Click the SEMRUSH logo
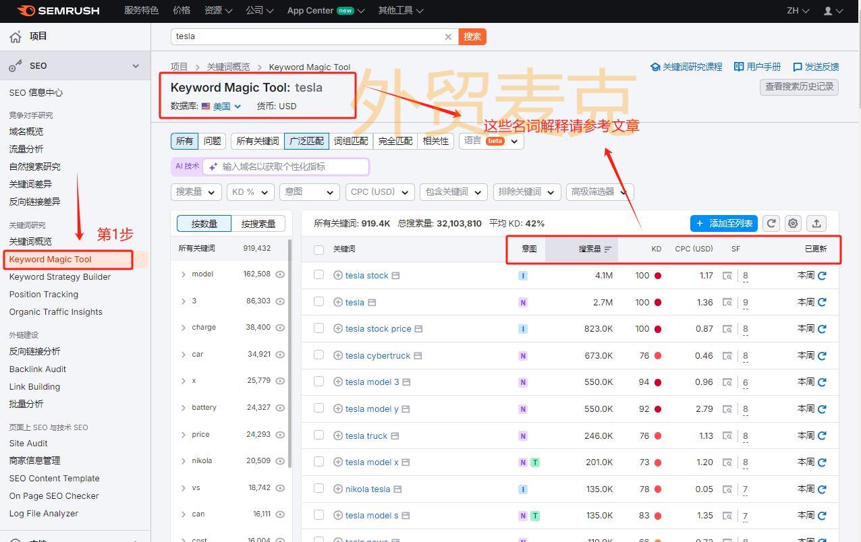The width and height of the screenshot is (861, 542). (x=57, y=10)
